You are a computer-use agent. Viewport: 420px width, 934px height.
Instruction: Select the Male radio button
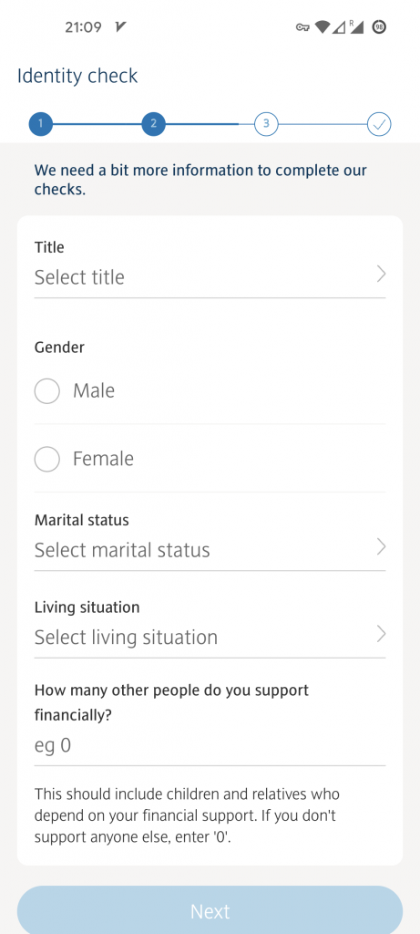click(47, 391)
